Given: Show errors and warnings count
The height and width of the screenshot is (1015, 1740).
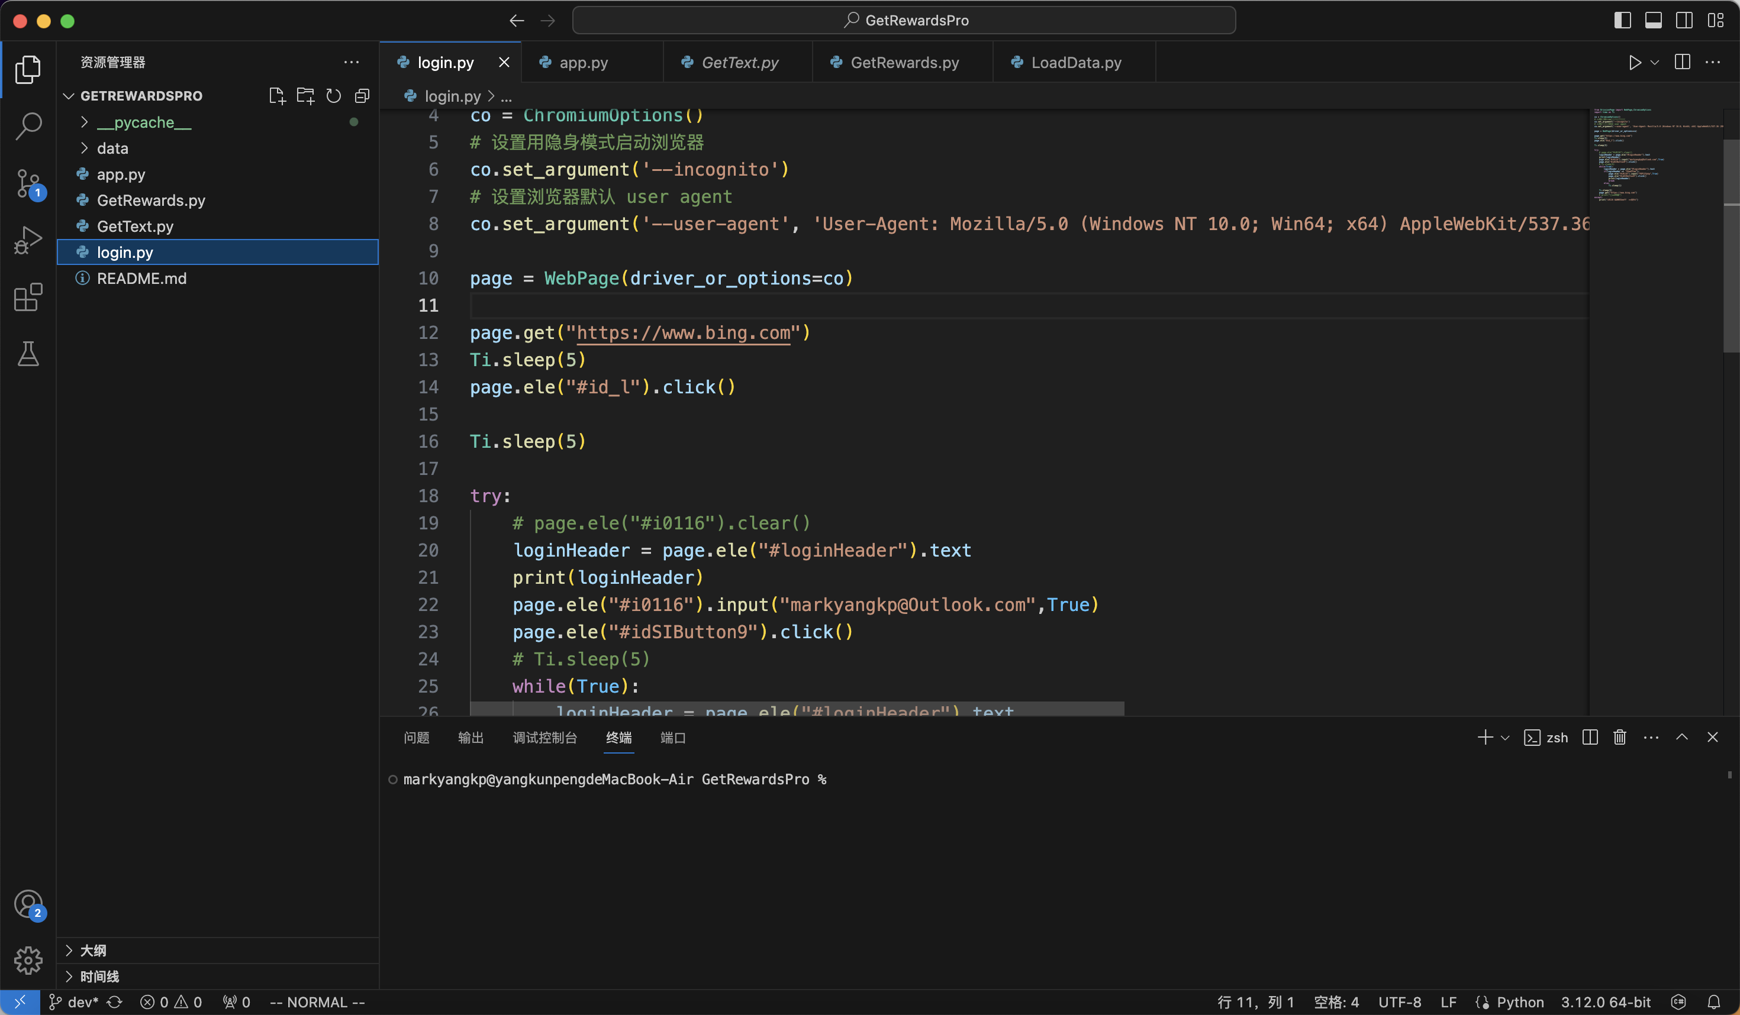Looking at the screenshot, I should pos(170,1002).
